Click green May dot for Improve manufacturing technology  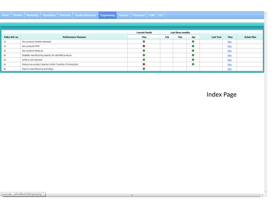click(144, 69)
